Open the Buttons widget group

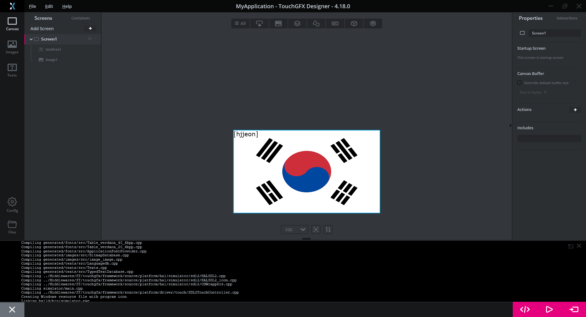259,23
